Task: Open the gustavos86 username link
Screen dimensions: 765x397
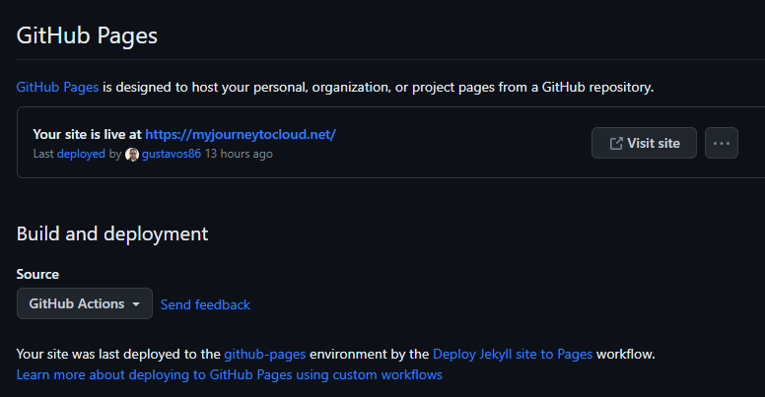Action: point(172,154)
